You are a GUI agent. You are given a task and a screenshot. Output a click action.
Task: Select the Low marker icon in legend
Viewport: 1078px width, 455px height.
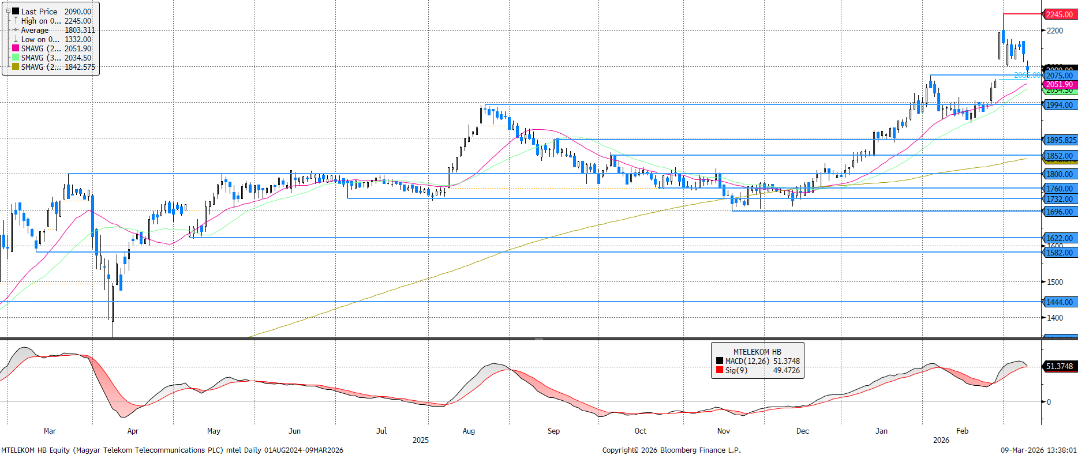pyautogui.click(x=16, y=39)
